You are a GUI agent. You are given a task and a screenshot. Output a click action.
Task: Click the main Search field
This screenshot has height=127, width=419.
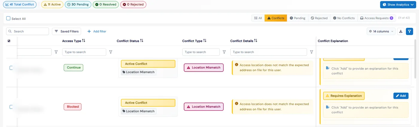28,31
